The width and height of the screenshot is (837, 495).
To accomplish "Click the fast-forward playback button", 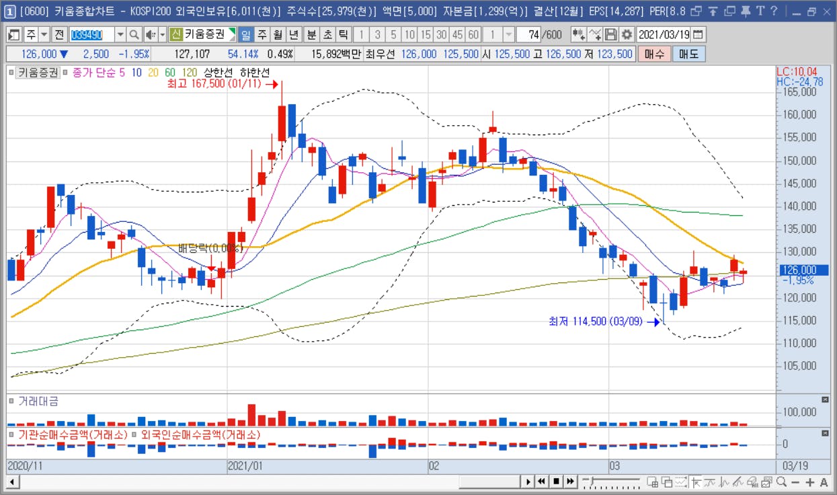I will pyautogui.click(x=570, y=482).
